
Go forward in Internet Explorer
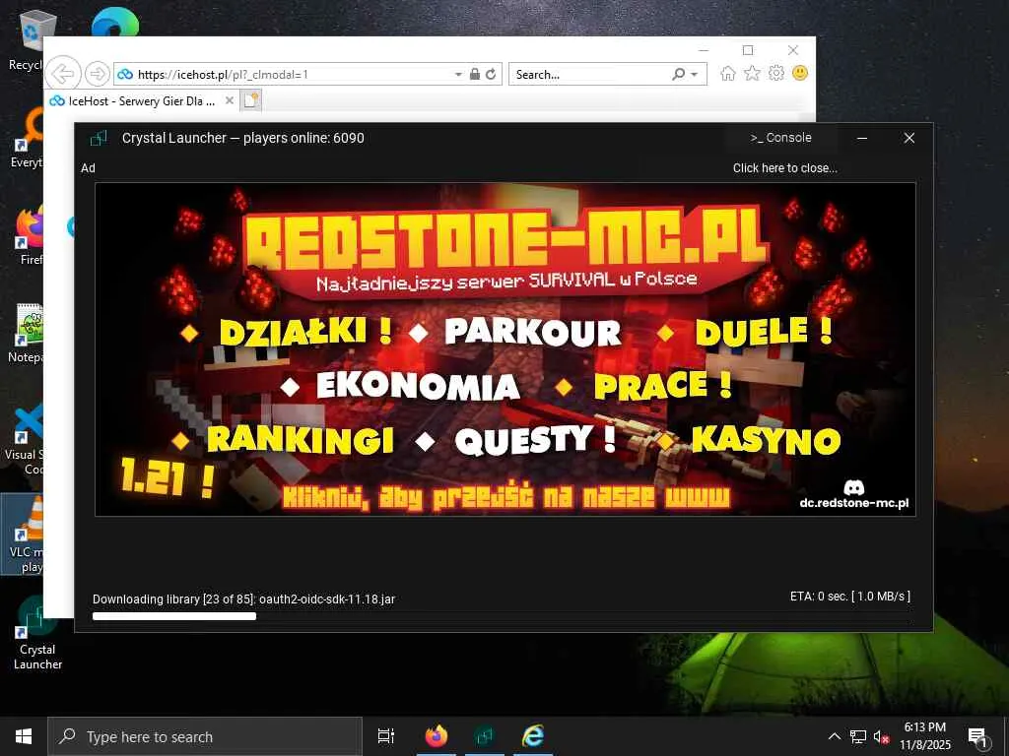pyautogui.click(x=98, y=74)
